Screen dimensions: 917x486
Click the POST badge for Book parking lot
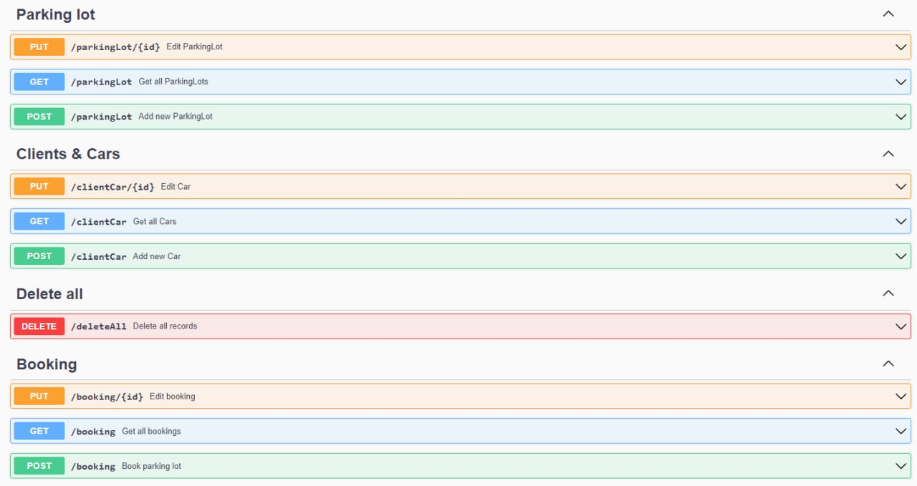pyautogui.click(x=39, y=465)
